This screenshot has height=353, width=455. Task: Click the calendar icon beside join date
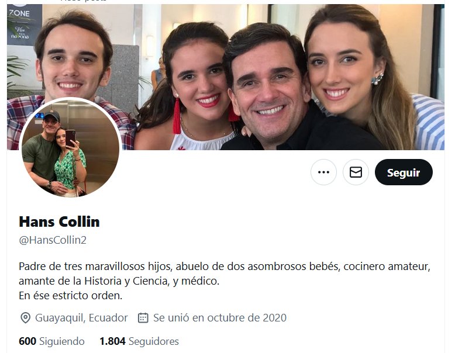[143, 318]
